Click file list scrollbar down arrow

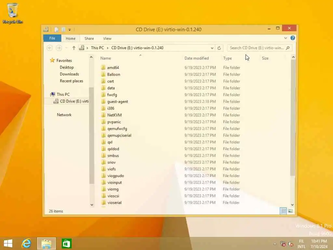click(292, 205)
